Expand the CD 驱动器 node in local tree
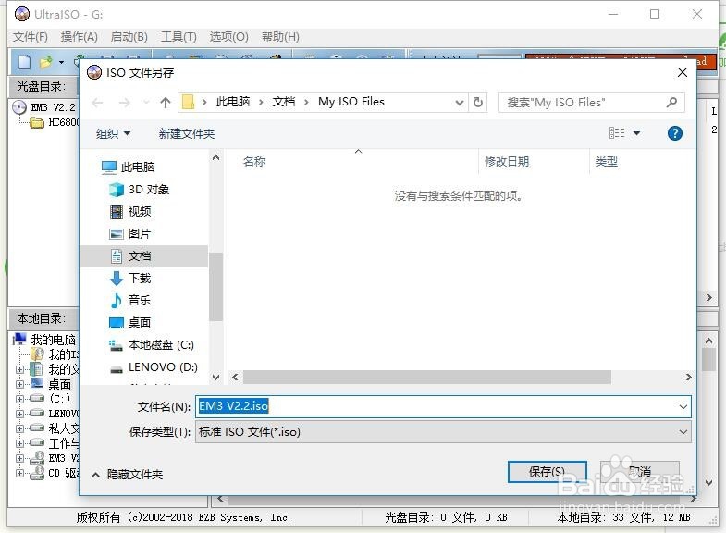The image size is (726, 533). 19,473
